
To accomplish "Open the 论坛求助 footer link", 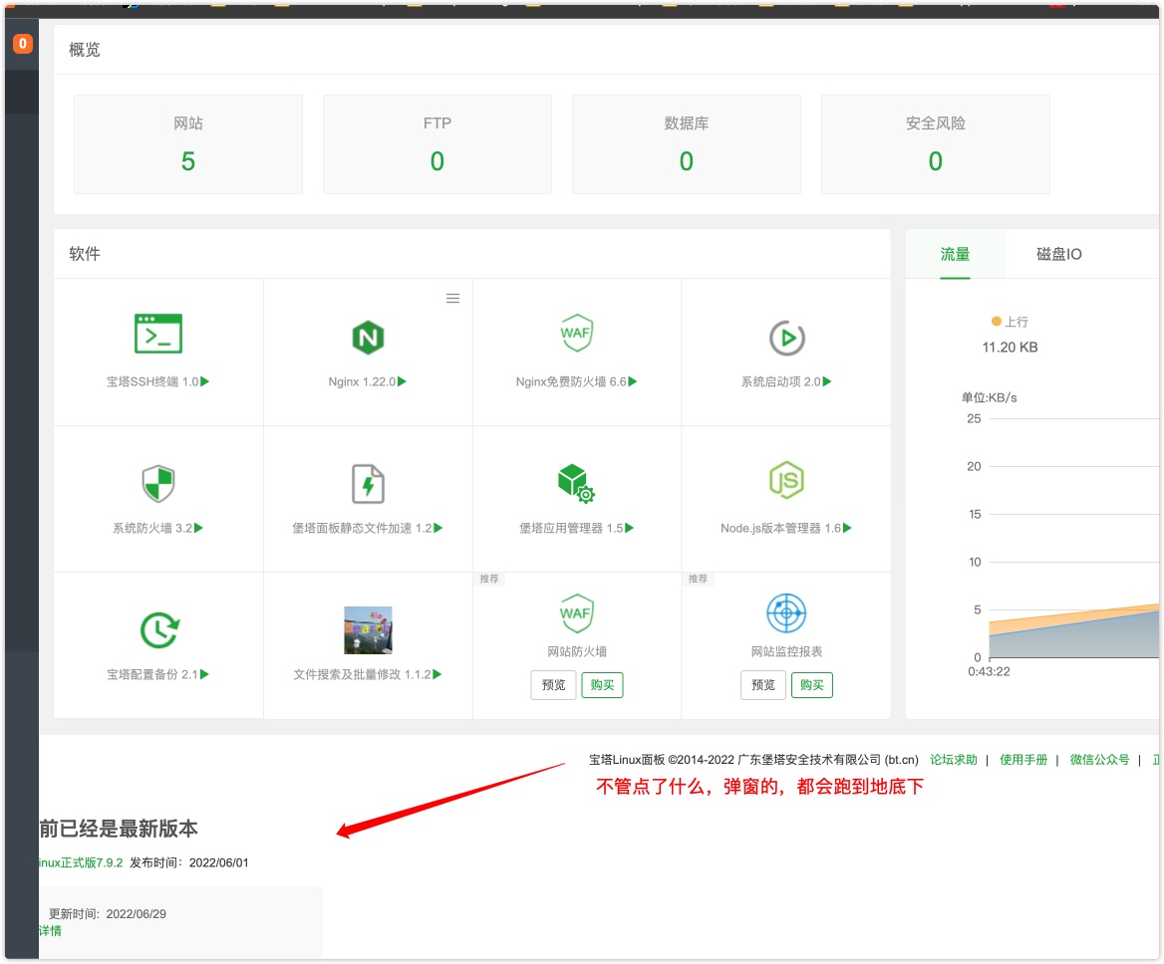I will point(953,759).
